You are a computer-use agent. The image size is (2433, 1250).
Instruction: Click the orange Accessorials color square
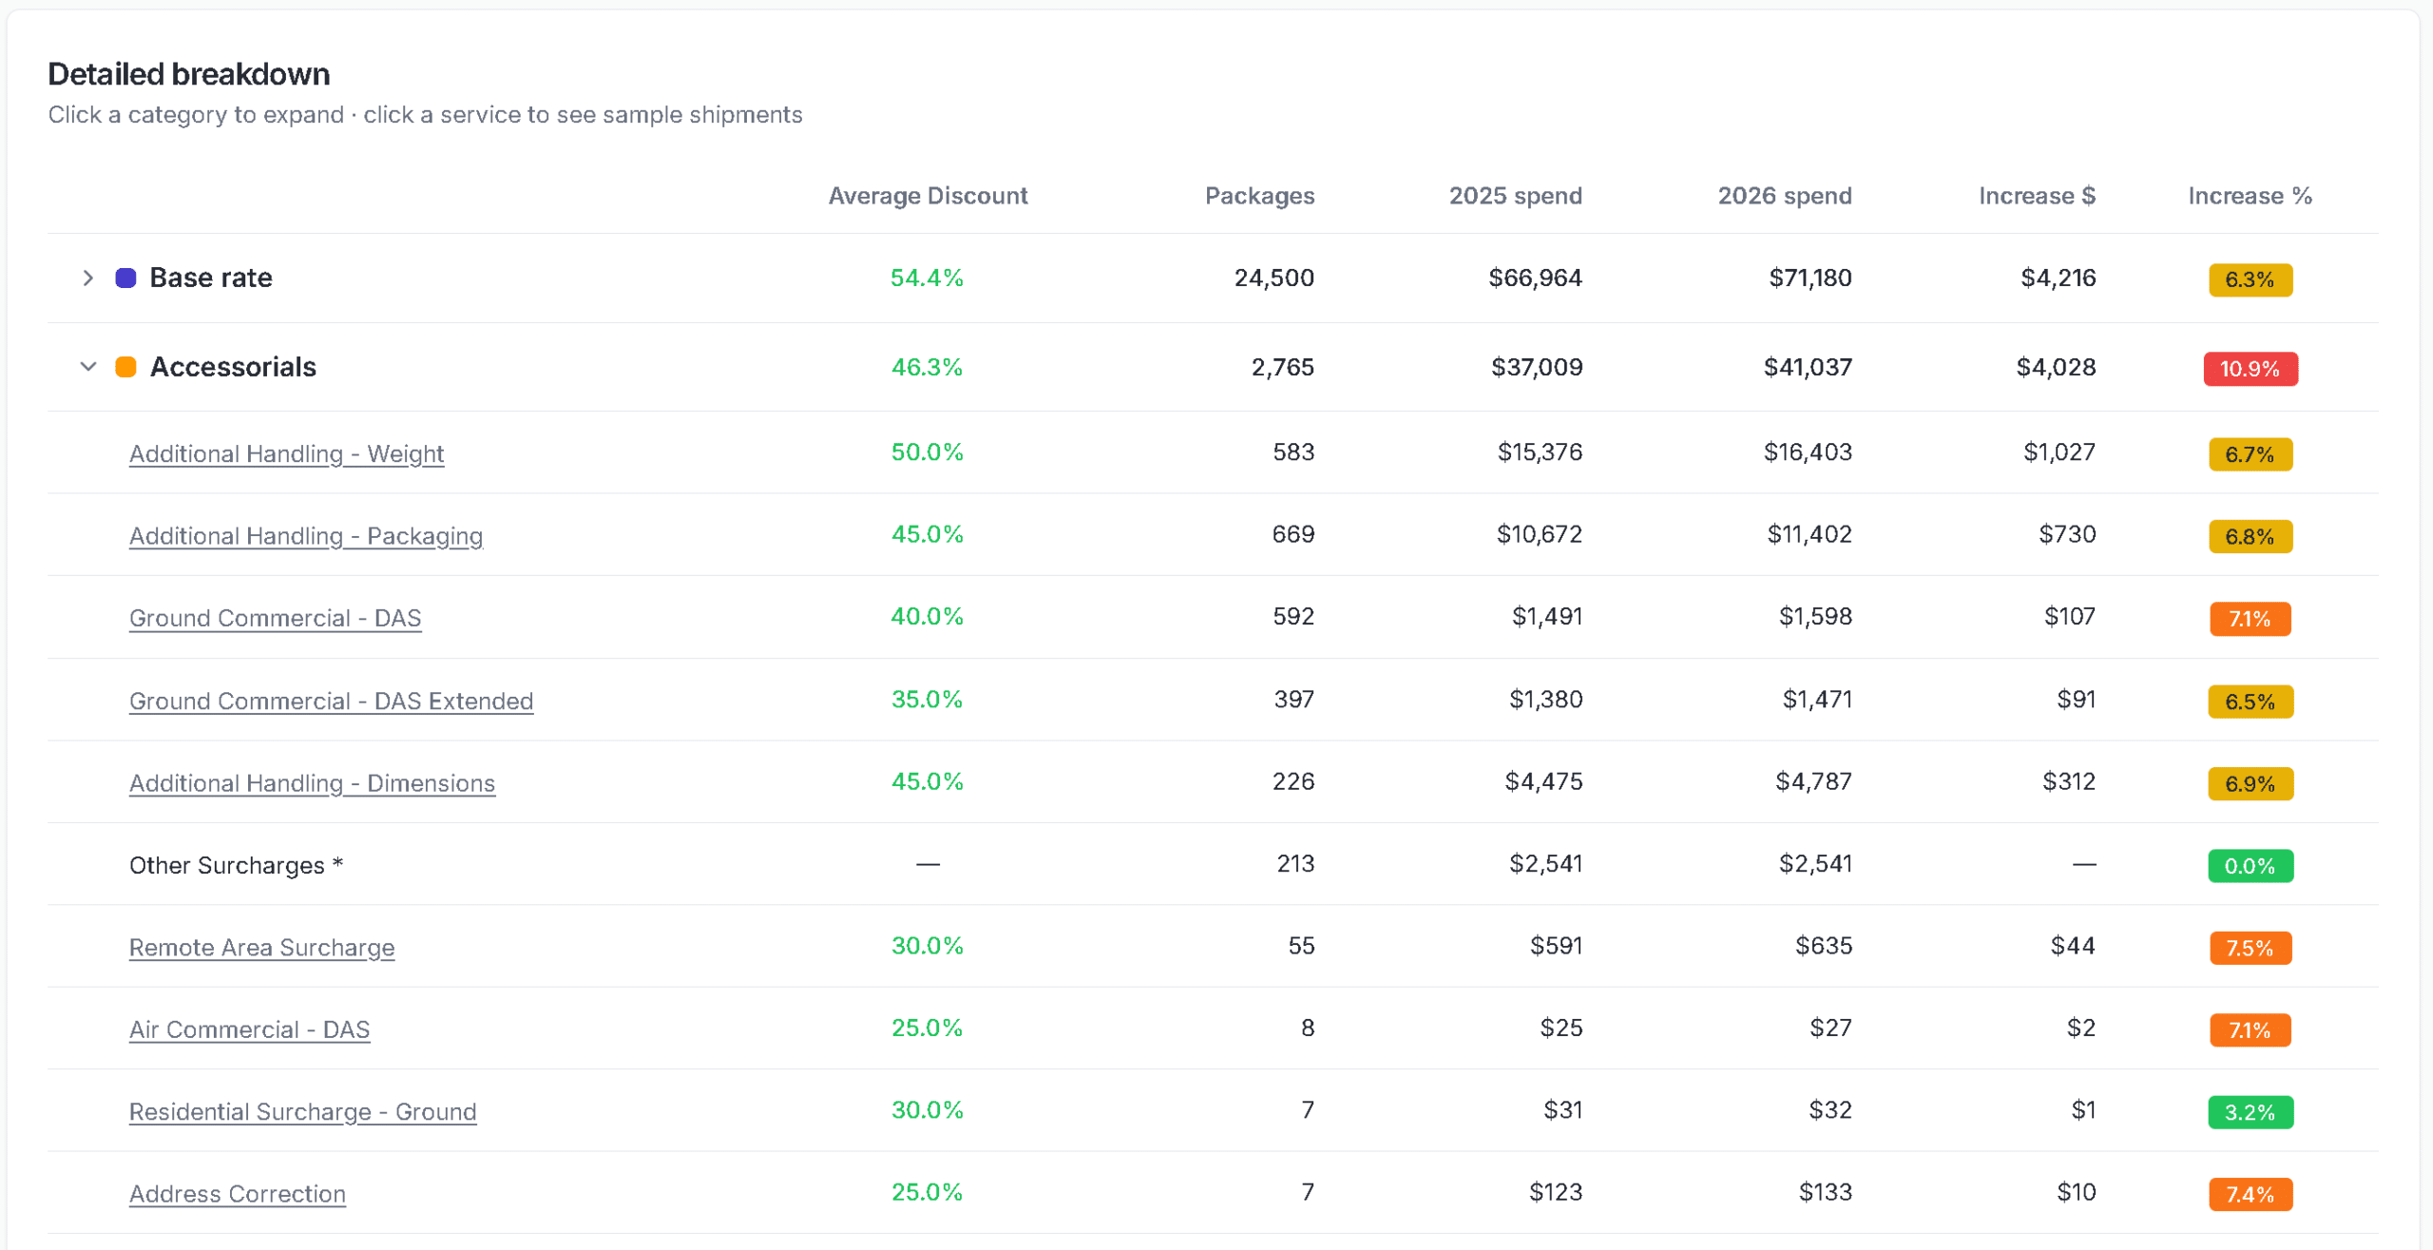[x=125, y=367]
